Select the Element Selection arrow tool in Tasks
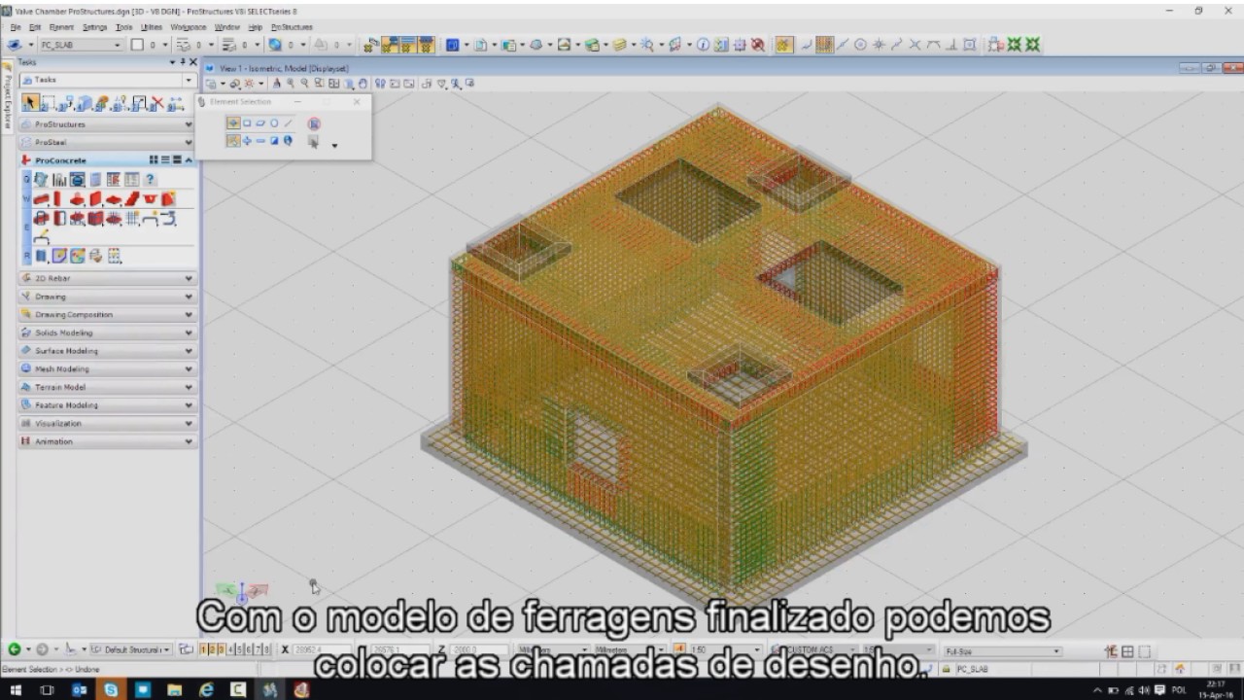 point(30,102)
